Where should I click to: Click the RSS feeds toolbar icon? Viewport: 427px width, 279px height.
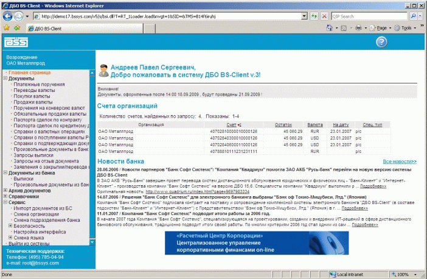point(344,28)
